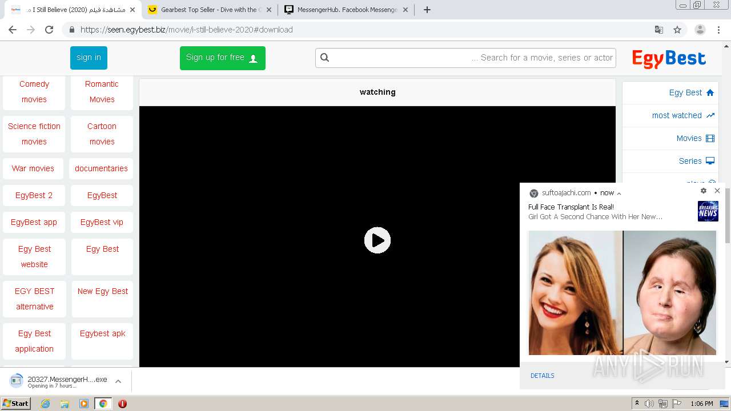
Task: Open Movies in the right sidebar
Action: pyautogui.click(x=696, y=138)
